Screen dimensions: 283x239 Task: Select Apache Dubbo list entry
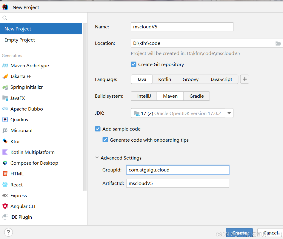[41, 109]
